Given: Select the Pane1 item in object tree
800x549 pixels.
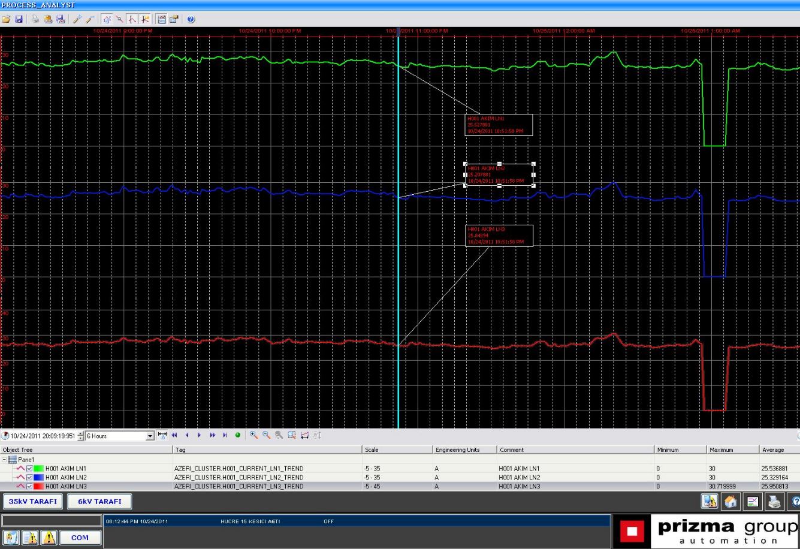Looking at the screenshot, I should tap(26, 460).
